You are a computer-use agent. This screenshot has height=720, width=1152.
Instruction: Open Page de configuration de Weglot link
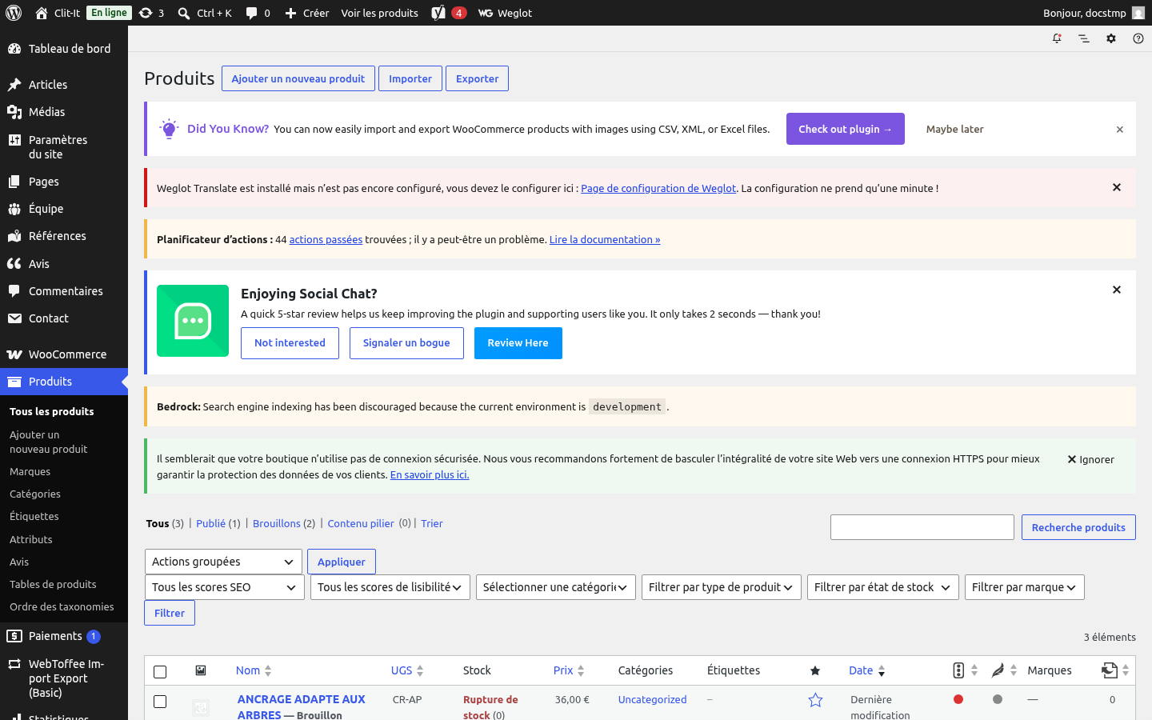(x=658, y=189)
